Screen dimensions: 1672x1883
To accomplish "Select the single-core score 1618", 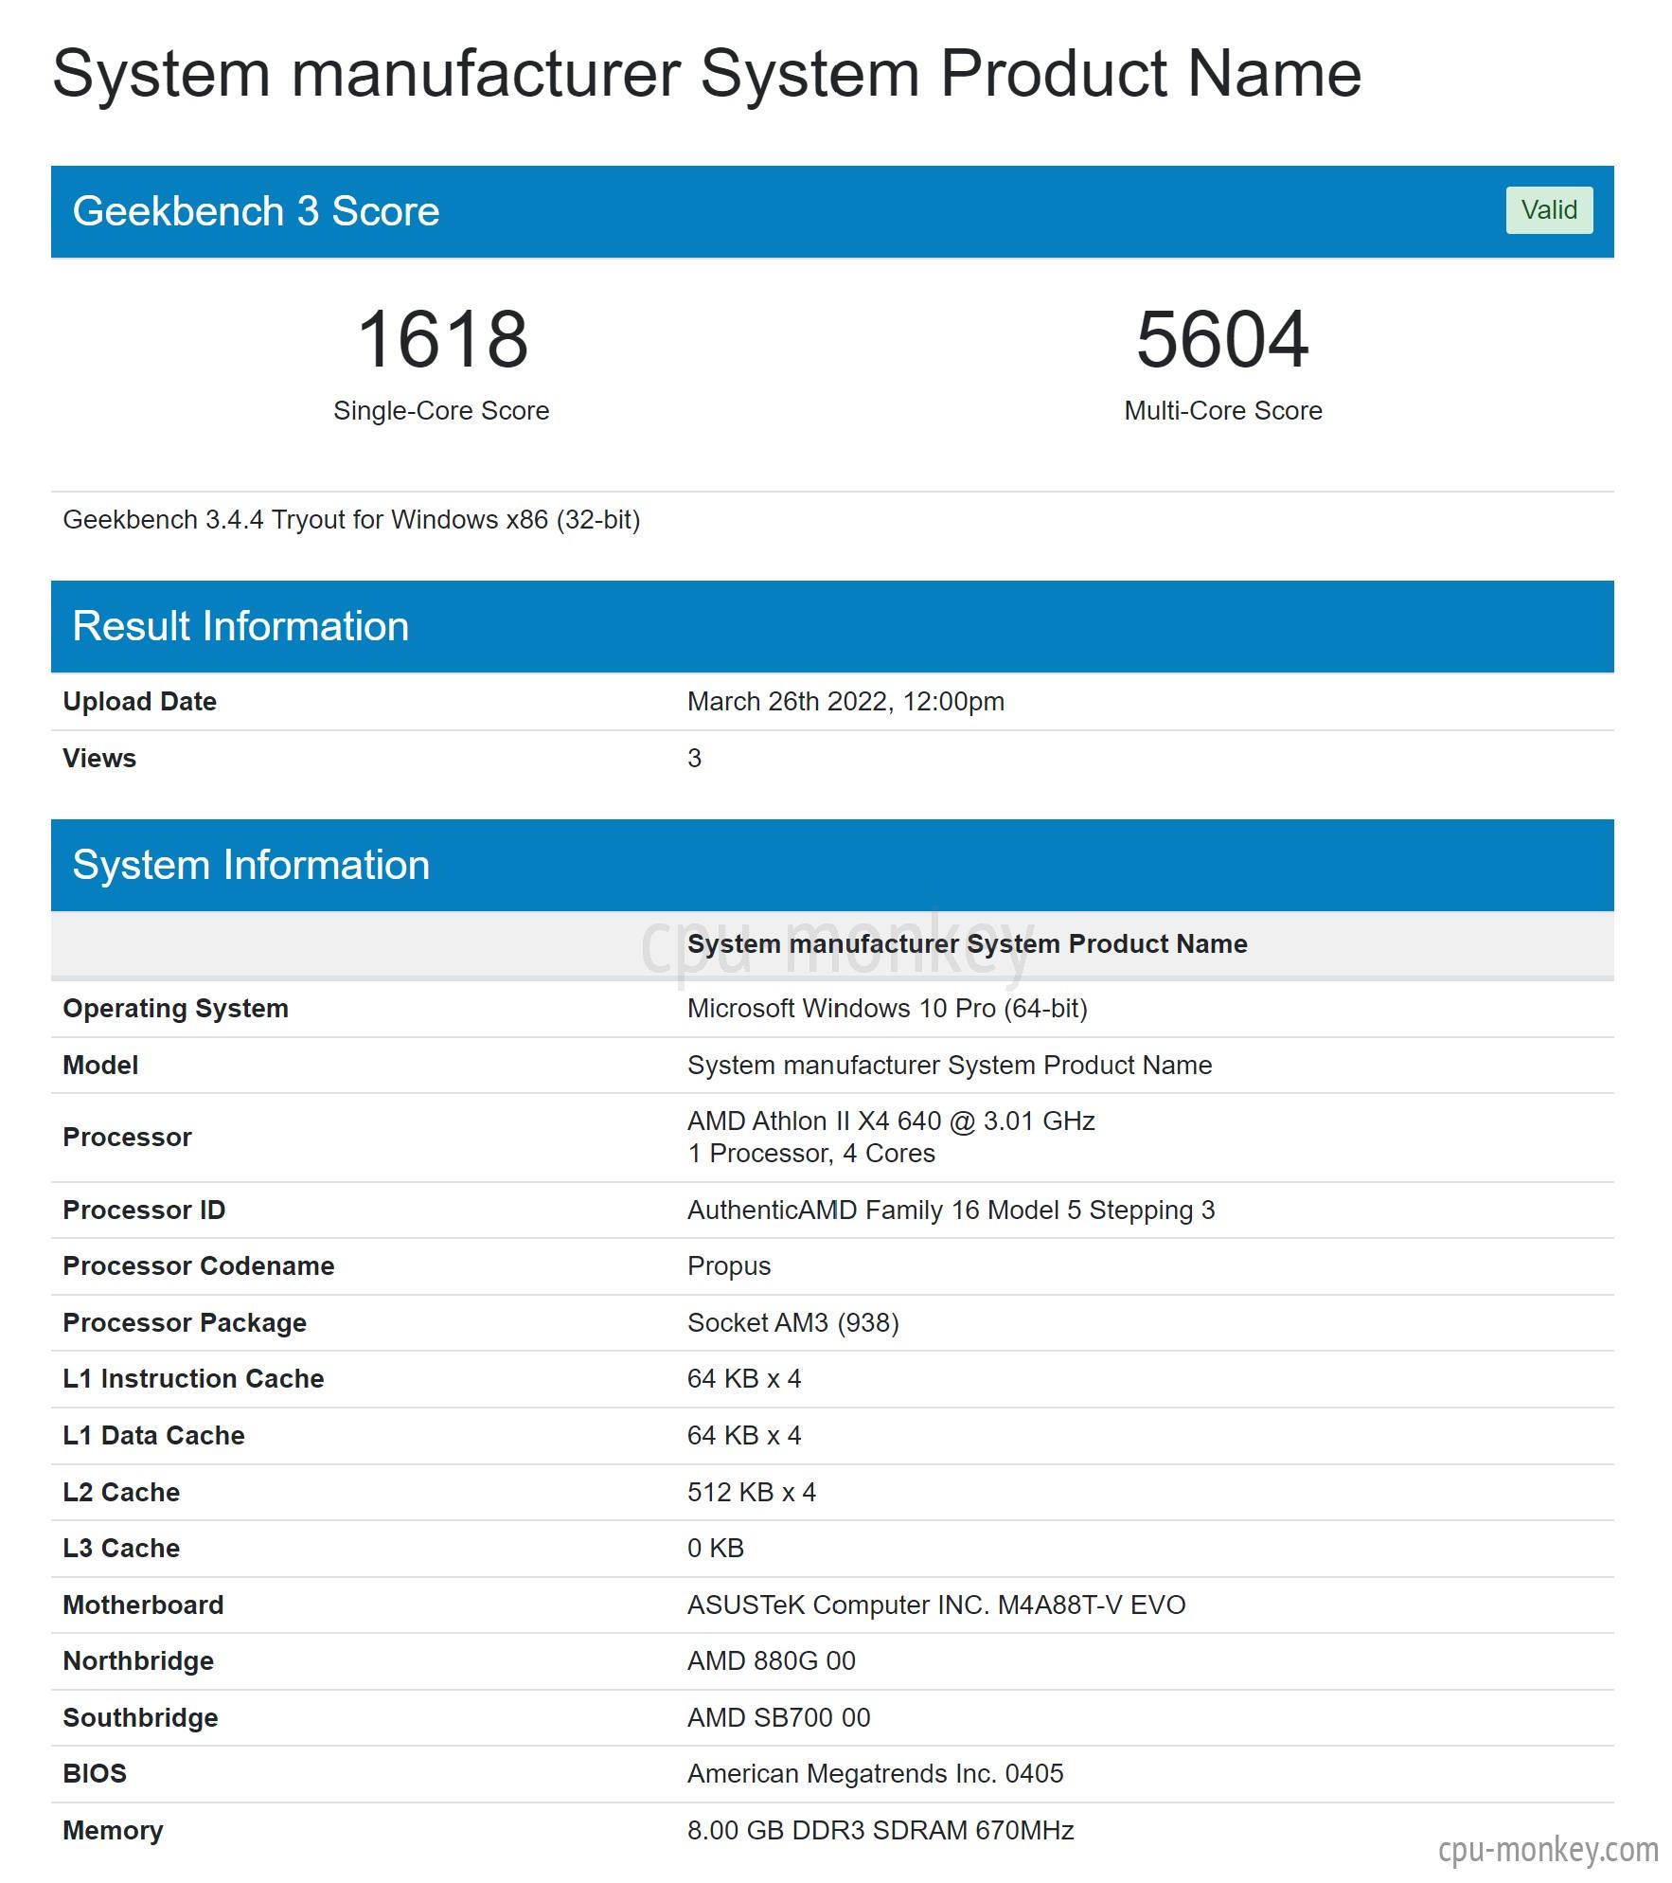I will 442,339.
